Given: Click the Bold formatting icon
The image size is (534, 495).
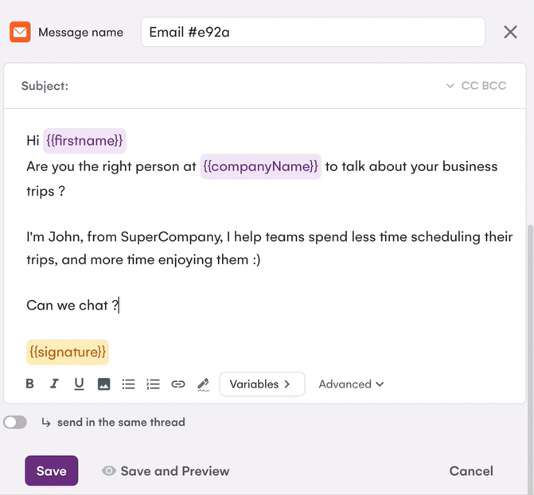Looking at the screenshot, I should coord(30,384).
